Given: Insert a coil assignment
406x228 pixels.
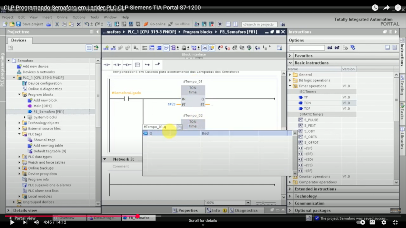Looking at the screenshot, I should pyautogui.click(x=127, y=65).
